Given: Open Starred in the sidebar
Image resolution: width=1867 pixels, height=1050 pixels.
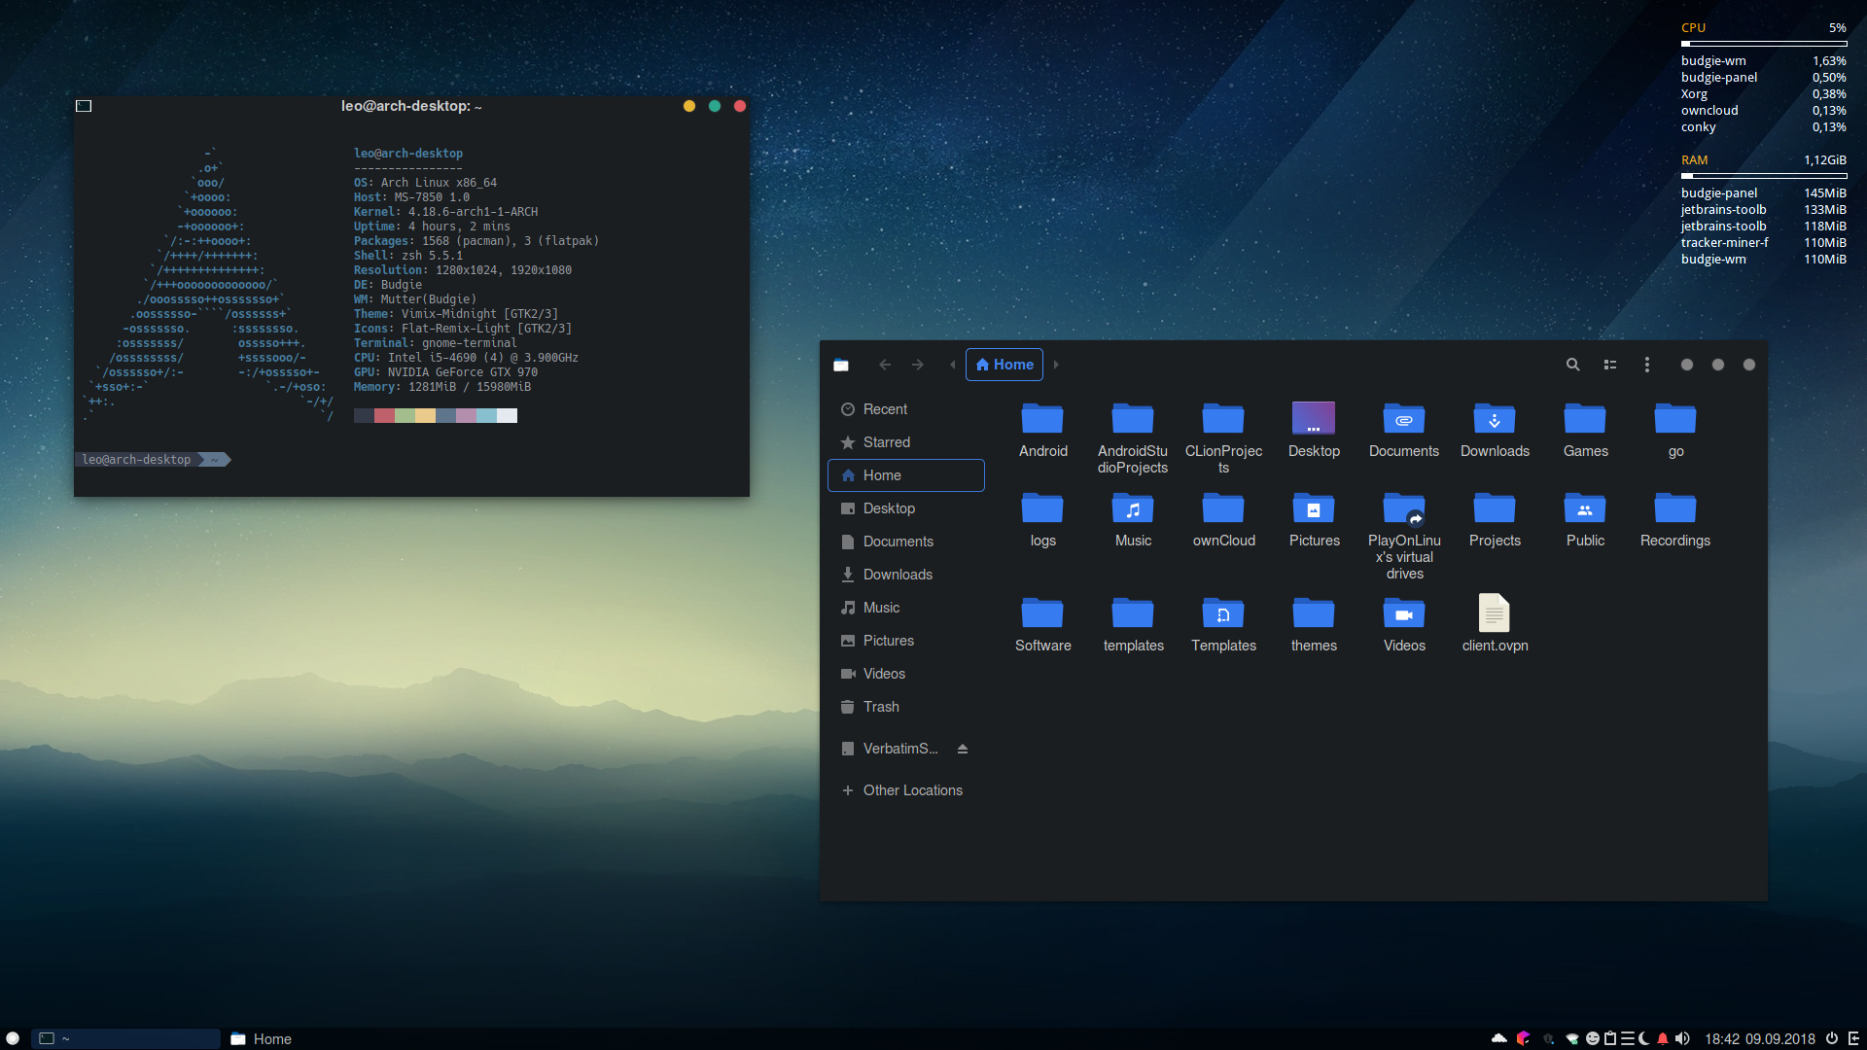Looking at the screenshot, I should point(905,442).
